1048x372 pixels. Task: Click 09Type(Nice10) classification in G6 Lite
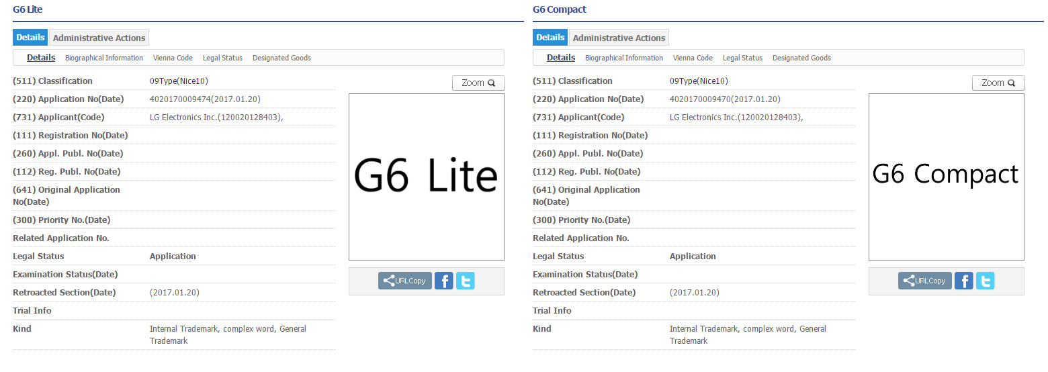179,81
